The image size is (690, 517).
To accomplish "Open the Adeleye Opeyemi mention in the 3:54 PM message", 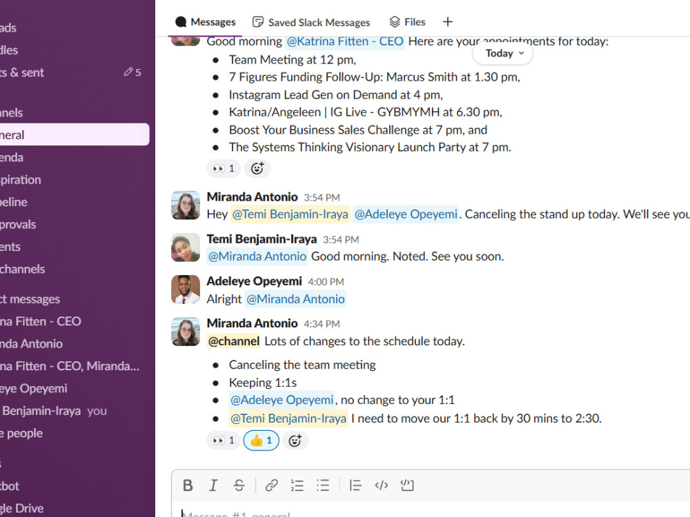I will click(x=406, y=214).
